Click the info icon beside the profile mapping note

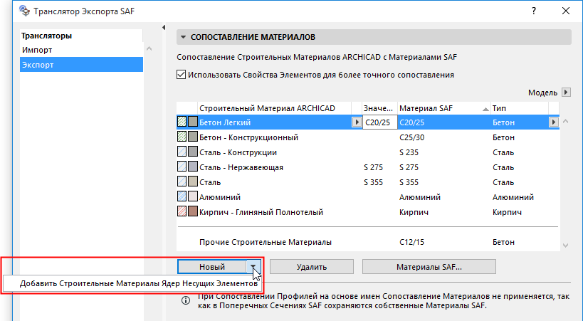(186, 300)
